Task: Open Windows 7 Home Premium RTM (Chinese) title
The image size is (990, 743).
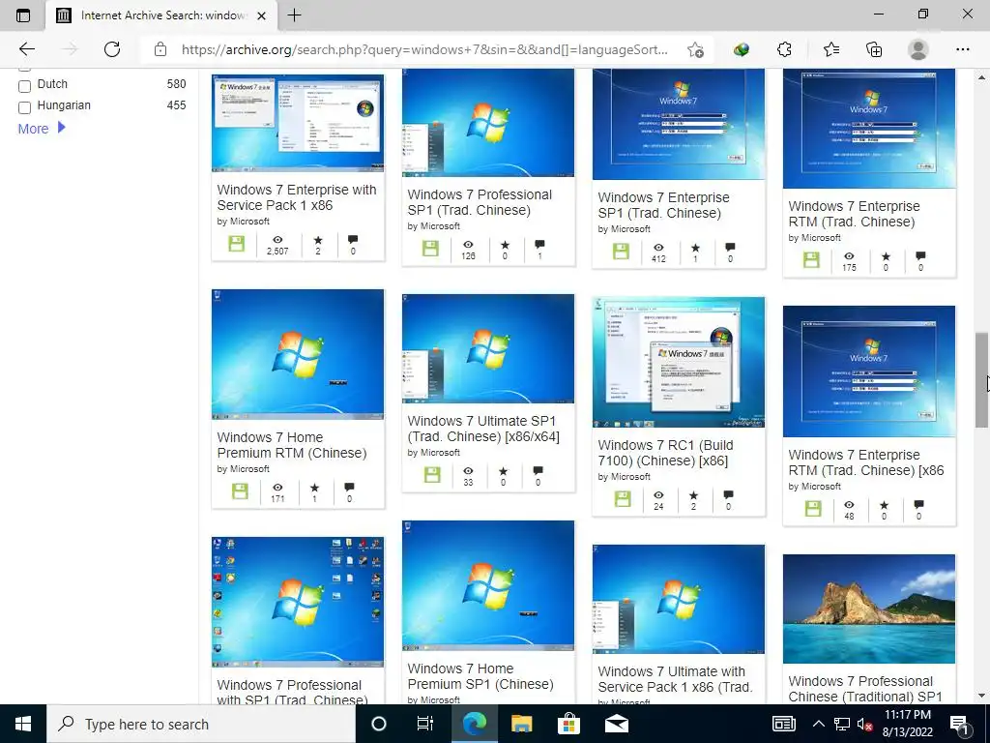Action: pyautogui.click(x=292, y=445)
